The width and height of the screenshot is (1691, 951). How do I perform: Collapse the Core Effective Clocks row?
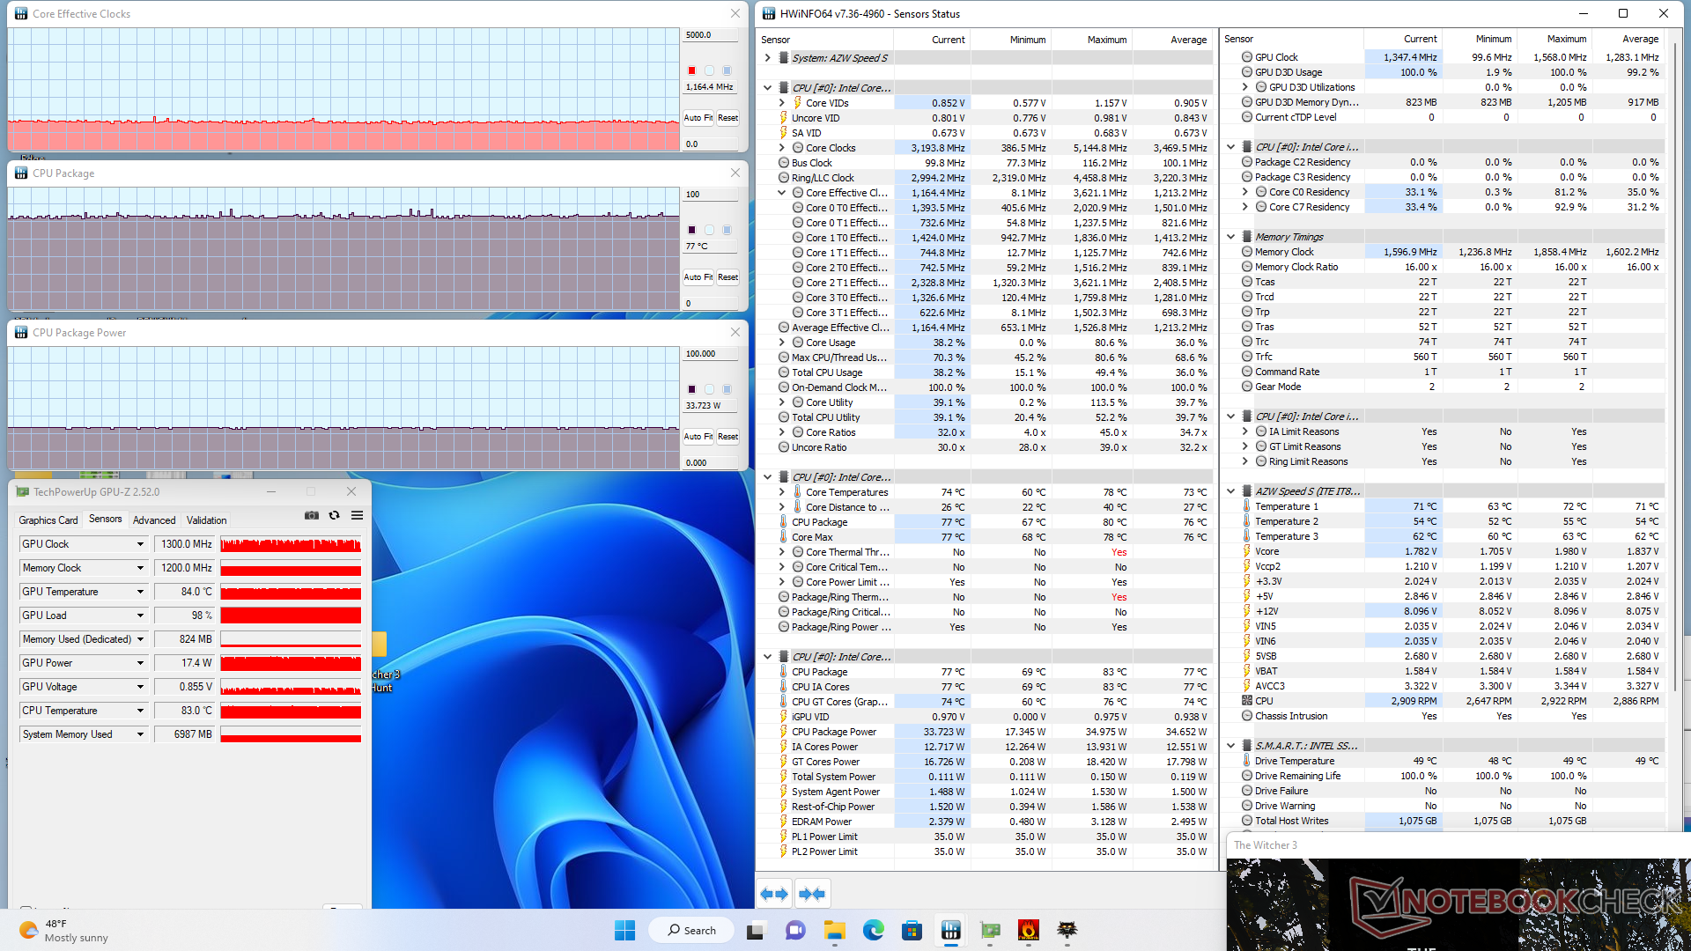tap(782, 193)
